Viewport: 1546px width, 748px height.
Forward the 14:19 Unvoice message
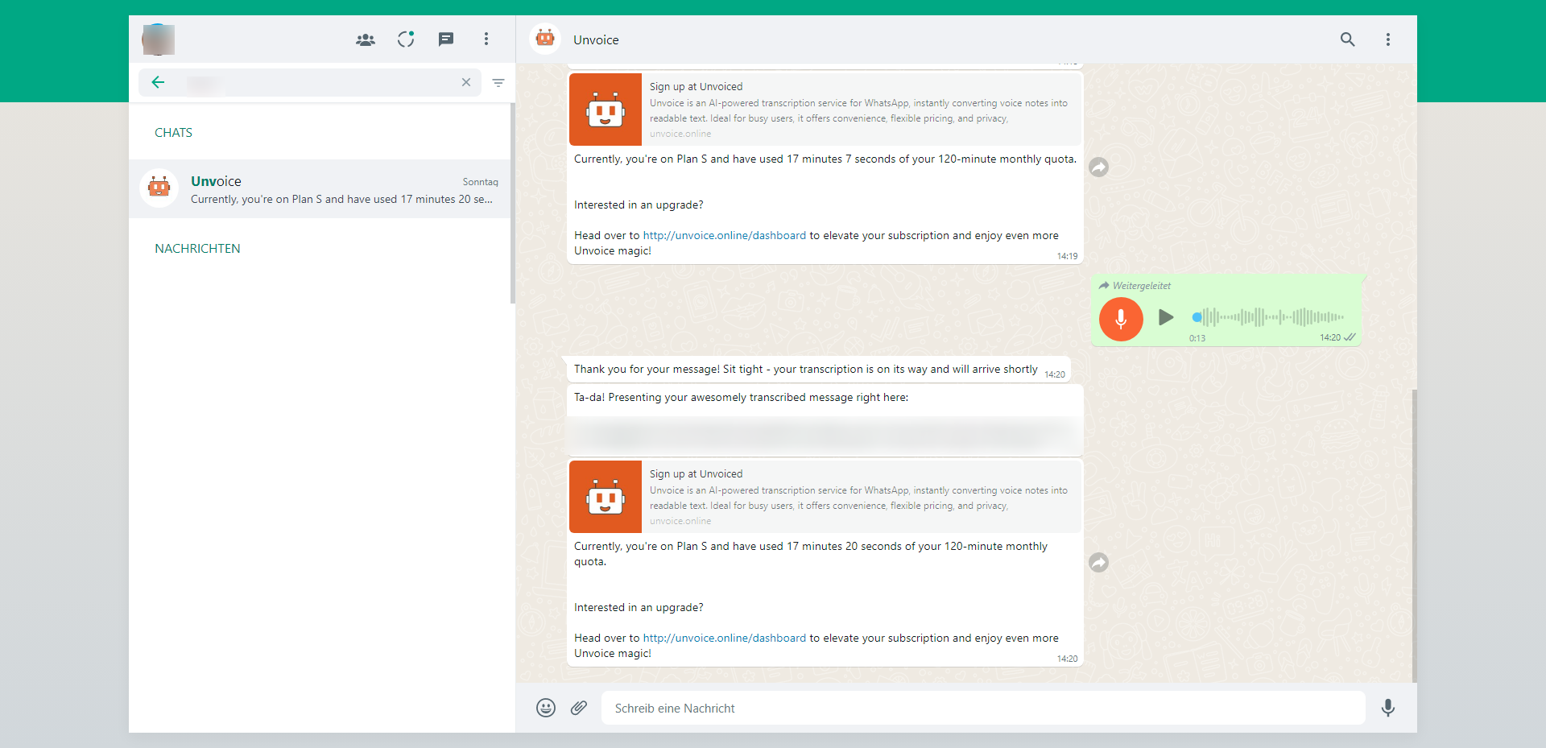click(x=1099, y=167)
